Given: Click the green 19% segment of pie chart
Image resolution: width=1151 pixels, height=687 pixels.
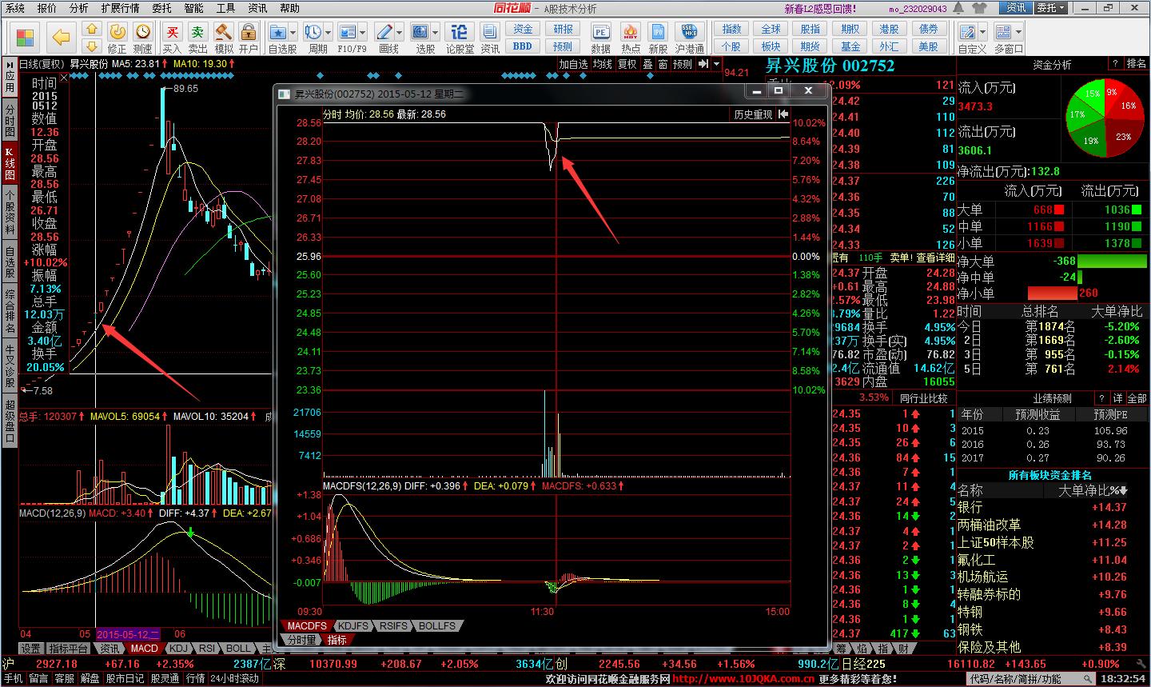Looking at the screenshot, I should click(1092, 139).
